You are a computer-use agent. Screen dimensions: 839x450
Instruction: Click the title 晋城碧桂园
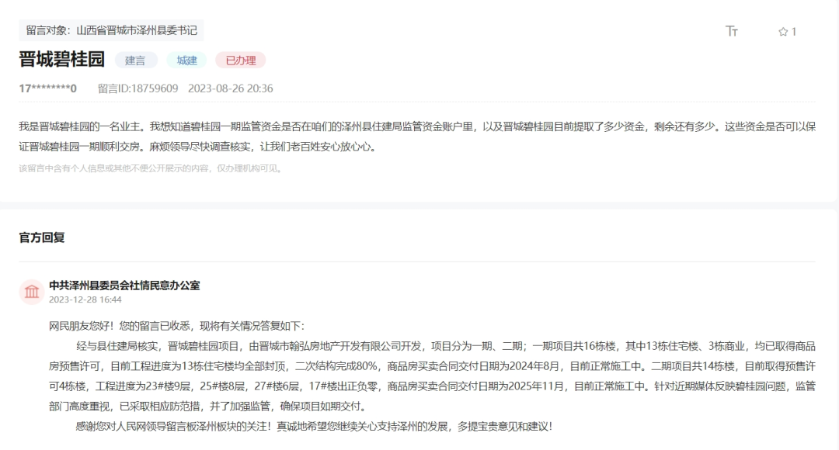tap(61, 59)
